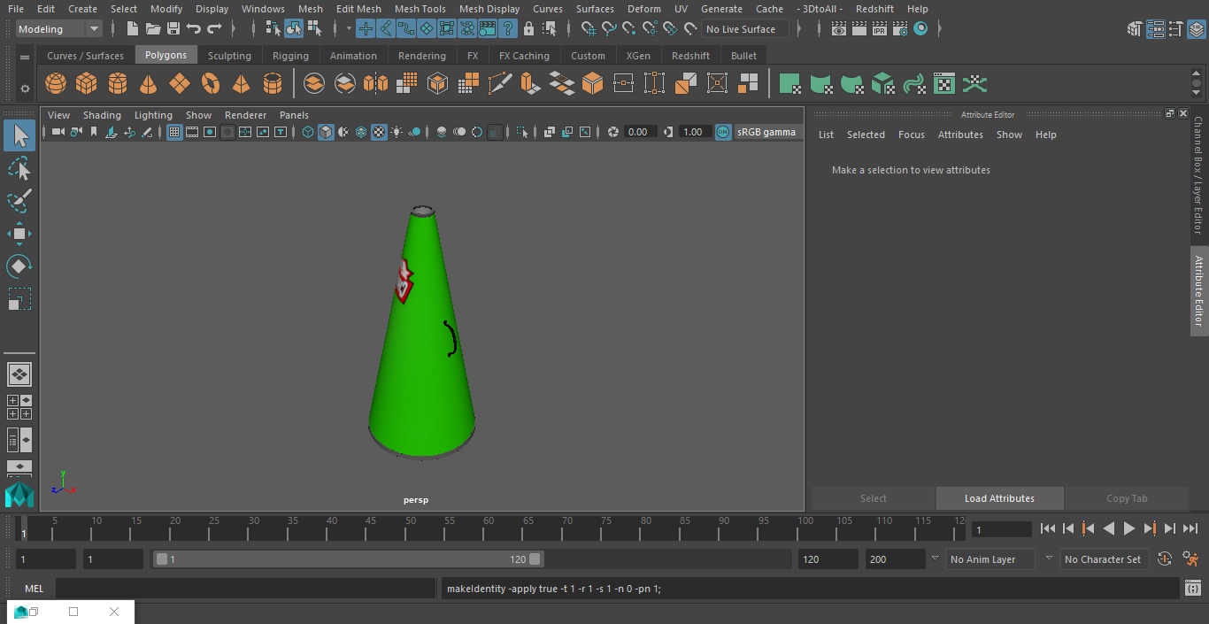Click the Select button in Attribute Editor
1209x624 pixels.
(x=874, y=498)
